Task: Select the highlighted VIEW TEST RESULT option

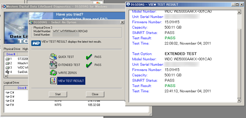Action: pyautogui.click(x=71, y=81)
